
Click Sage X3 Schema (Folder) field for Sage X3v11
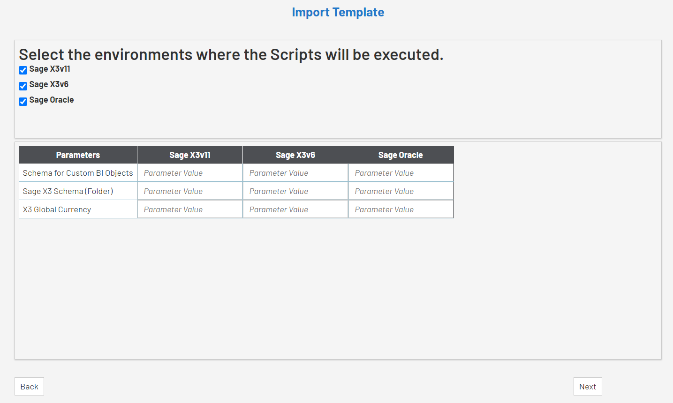click(x=190, y=191)
